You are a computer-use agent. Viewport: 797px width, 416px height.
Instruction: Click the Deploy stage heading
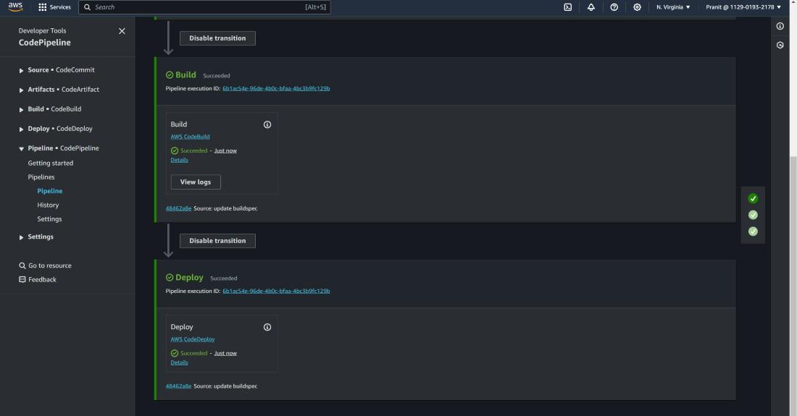coord(189,278)
